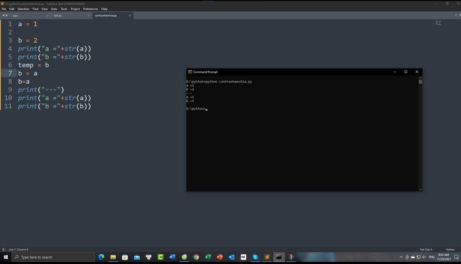Click the volume icon in system tray
Viewport: 461px width, 264px height.
point(424,257)
